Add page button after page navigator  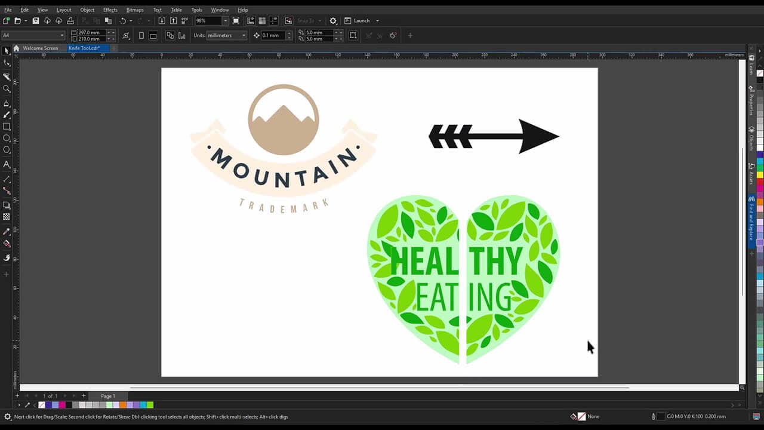[84, 395]
